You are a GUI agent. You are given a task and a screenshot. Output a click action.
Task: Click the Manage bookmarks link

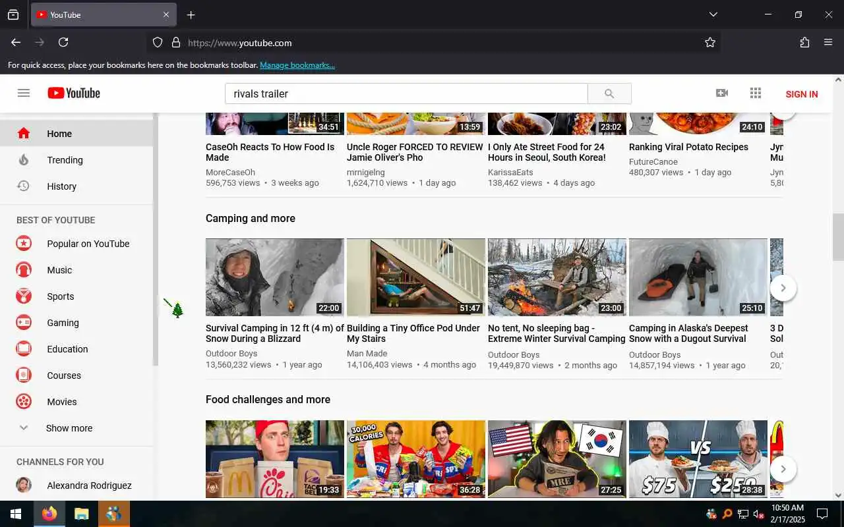pos(297,65)
